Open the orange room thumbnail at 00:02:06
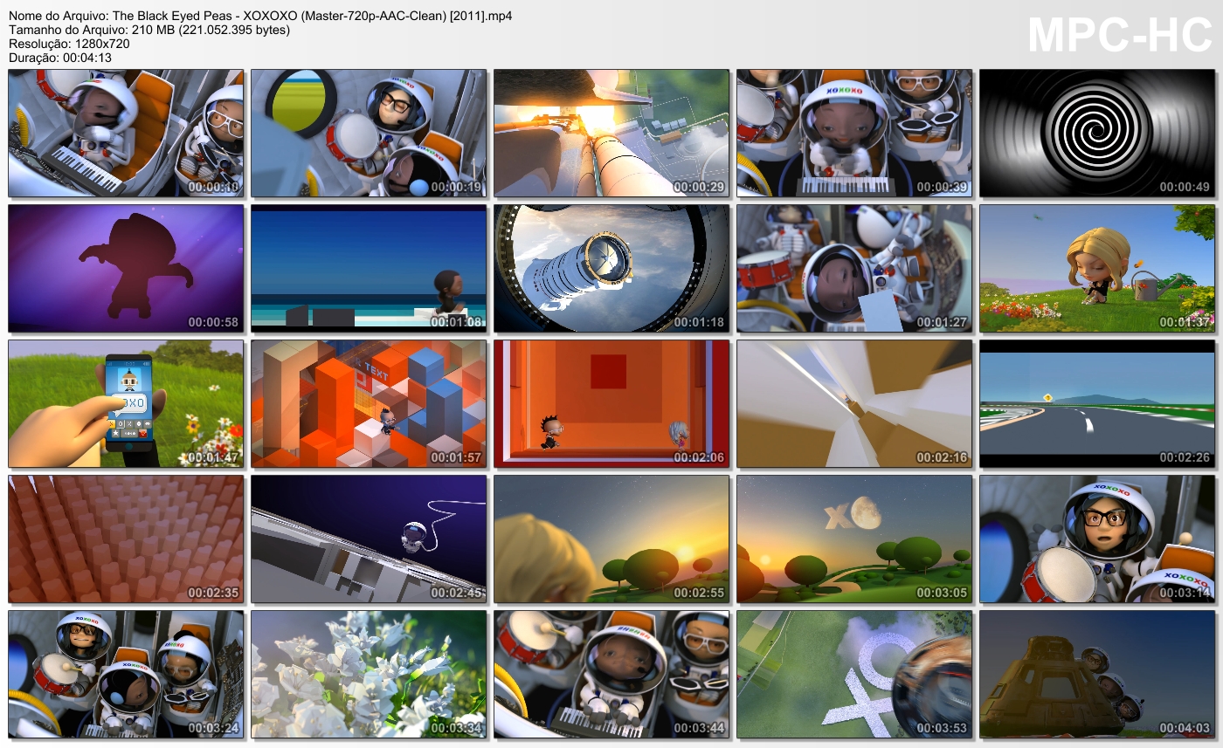Viewport: 1223px width, 748px height. 611,404
